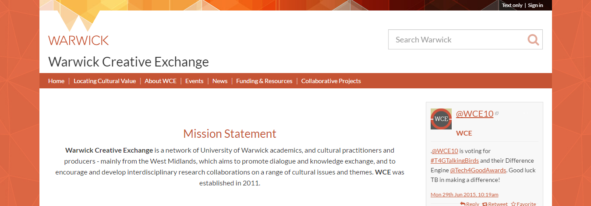Go to Locating Cultural Value

(x=105, y=81)
